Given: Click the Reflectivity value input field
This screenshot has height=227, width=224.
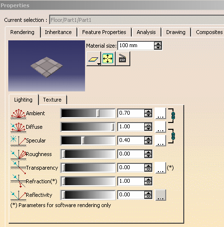Looking at the screenshot, I should 131,195.
